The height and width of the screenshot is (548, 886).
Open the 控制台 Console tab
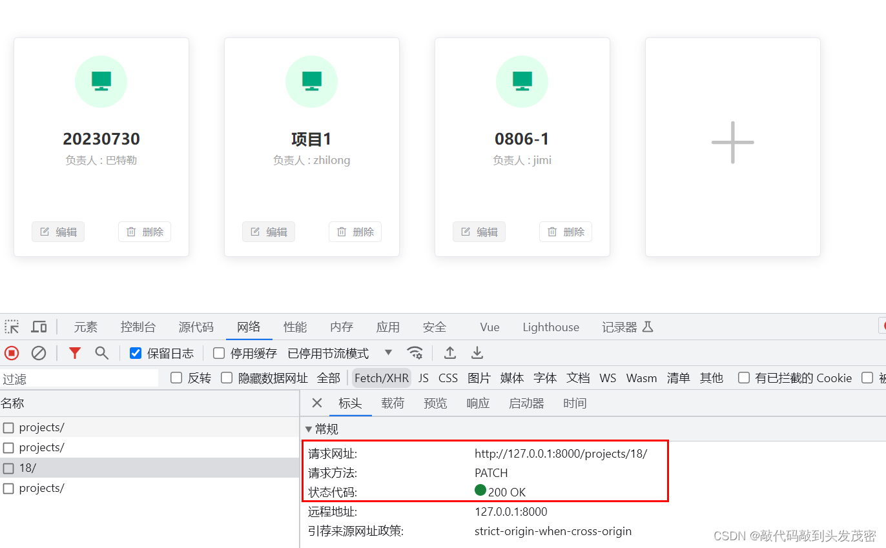click(138, 327)
